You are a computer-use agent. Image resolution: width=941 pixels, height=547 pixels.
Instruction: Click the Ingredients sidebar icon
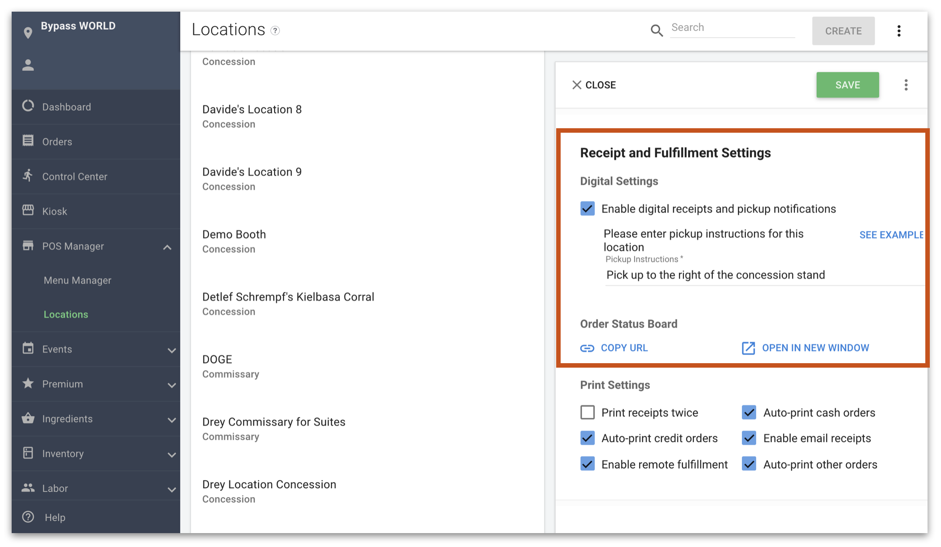click(x=27, y=417)
